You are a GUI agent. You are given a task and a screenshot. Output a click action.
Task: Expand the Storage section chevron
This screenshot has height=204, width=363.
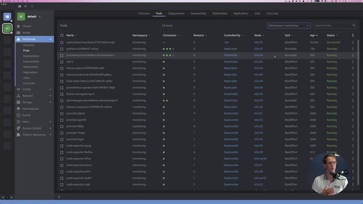(x=50, y=102)
